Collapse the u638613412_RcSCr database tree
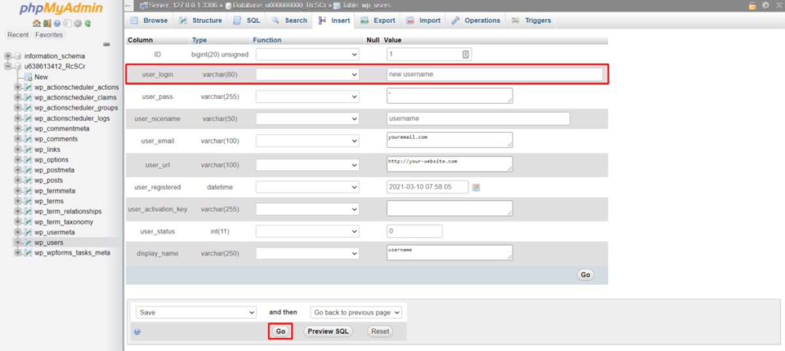The width and height of the screenshot is (785, 351). pyautogui.click(x=9, y=66)
